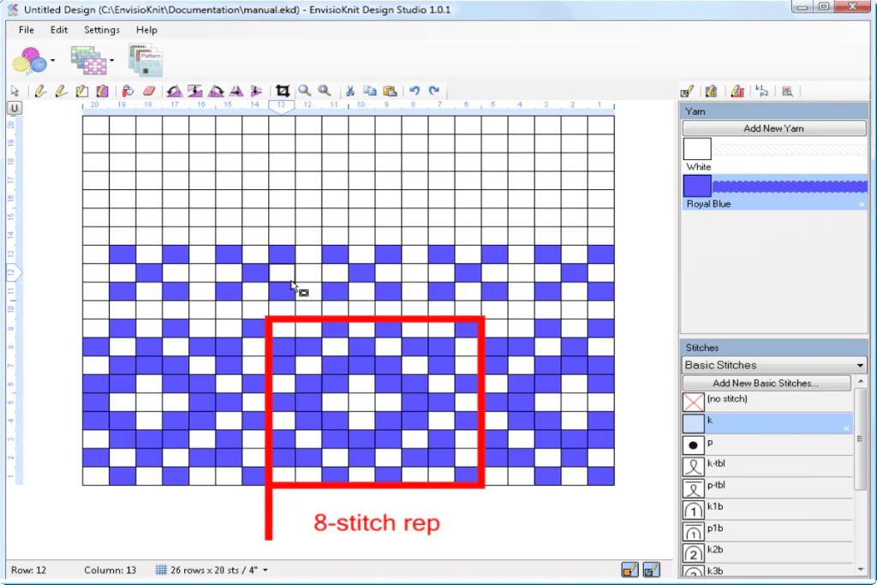Choose the crop selection tool
877x585 pixels.
tap(283, 91)
